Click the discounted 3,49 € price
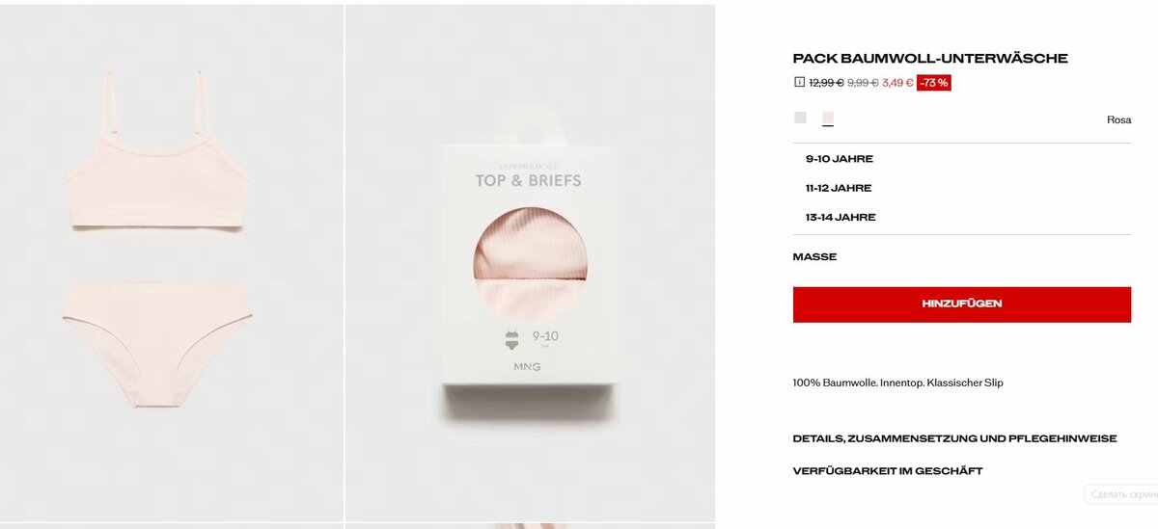Screen dimensions: 1158x529 [897, 83]
